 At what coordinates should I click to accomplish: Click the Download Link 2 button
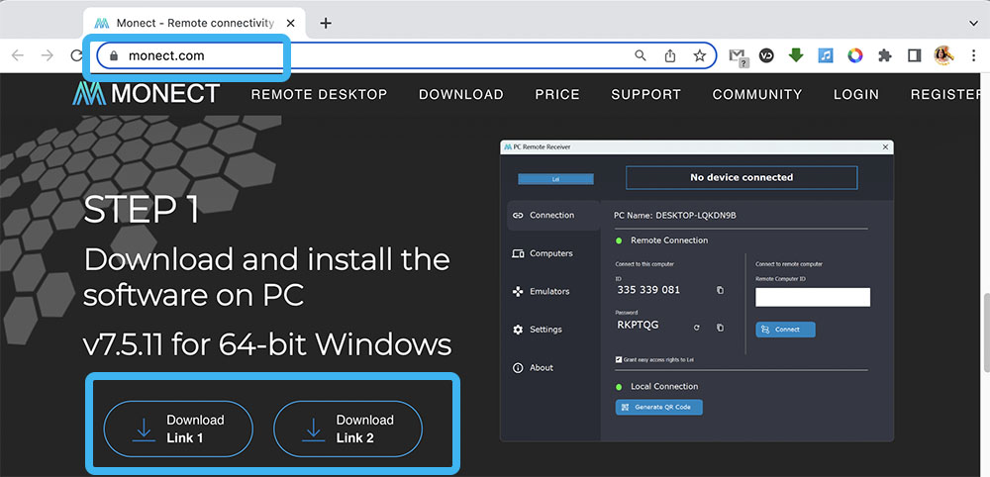click(347, 429)
